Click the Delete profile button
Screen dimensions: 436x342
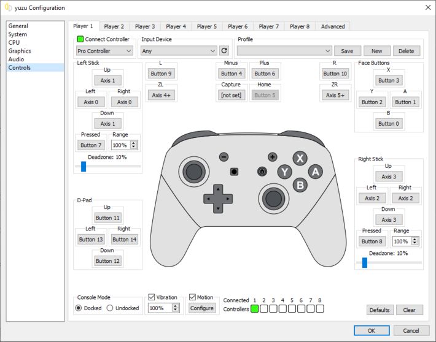point(407,51)
